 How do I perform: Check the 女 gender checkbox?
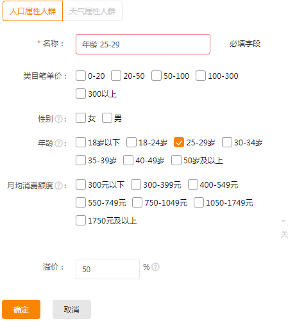point(81,118)
